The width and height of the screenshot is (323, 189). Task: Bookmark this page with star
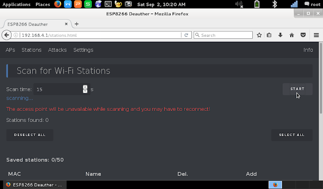259,35
